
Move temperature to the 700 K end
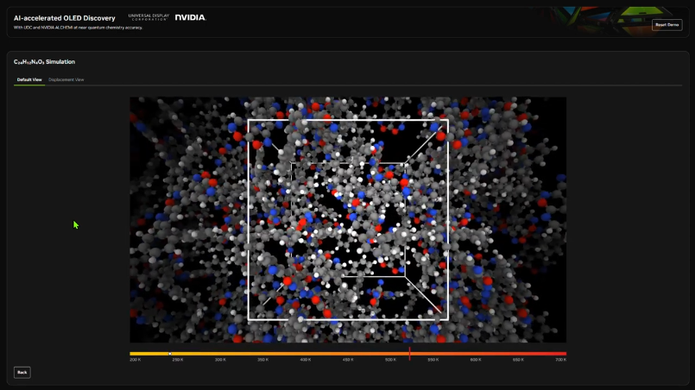pyautogui.click(x=560, y=360)
